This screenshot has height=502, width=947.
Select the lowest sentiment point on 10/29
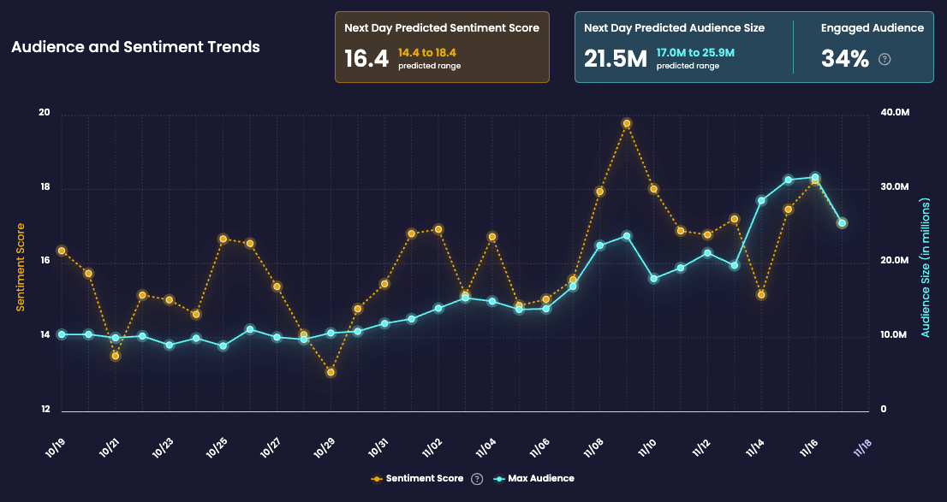click(x=330, y=372)
